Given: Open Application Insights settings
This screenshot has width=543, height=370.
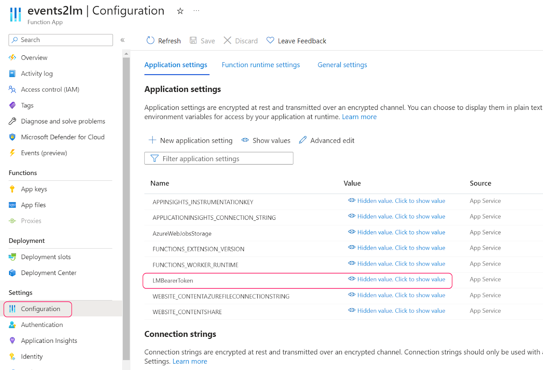Looking at the screenshot, I should click(49, 340).
